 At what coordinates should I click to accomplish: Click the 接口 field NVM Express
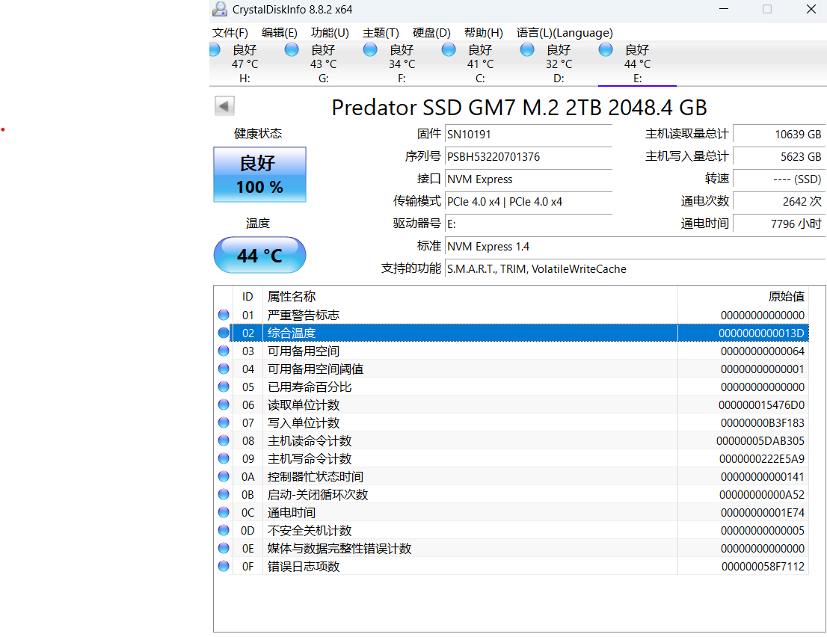pyautogui.click(x=529, y=179)
